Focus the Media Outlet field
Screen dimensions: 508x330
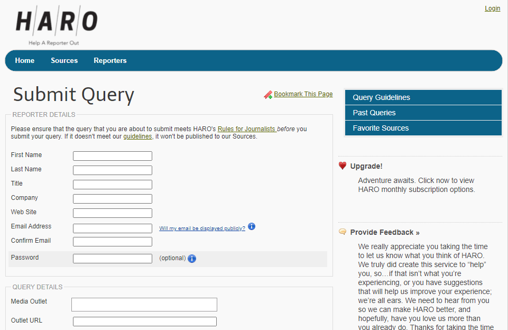point(144,305)
